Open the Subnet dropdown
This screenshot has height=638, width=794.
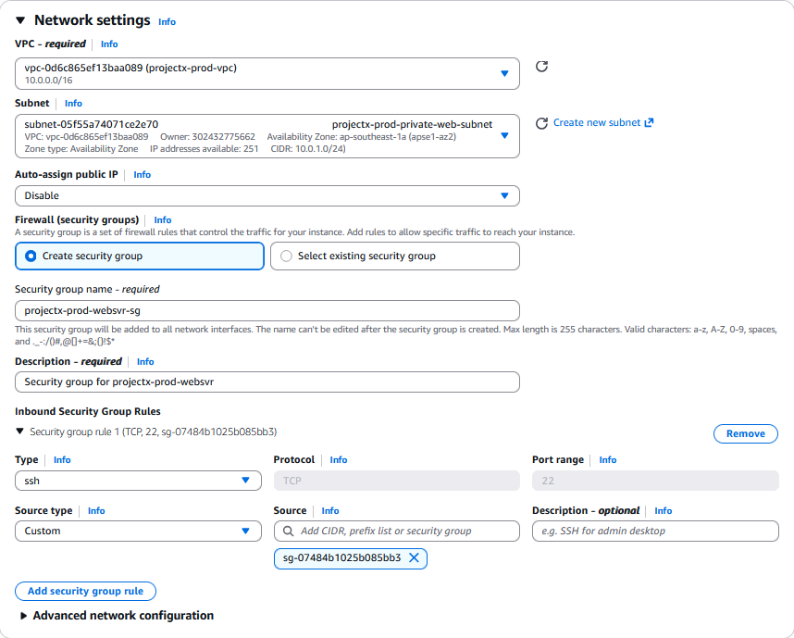click(x=267, y=136)
